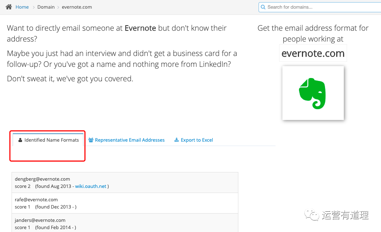The width and height of the screenshot is (381, 232).
Task: Open the wiki.oauth.net source link
Action: pyautogui.click(x=91, y=186)
